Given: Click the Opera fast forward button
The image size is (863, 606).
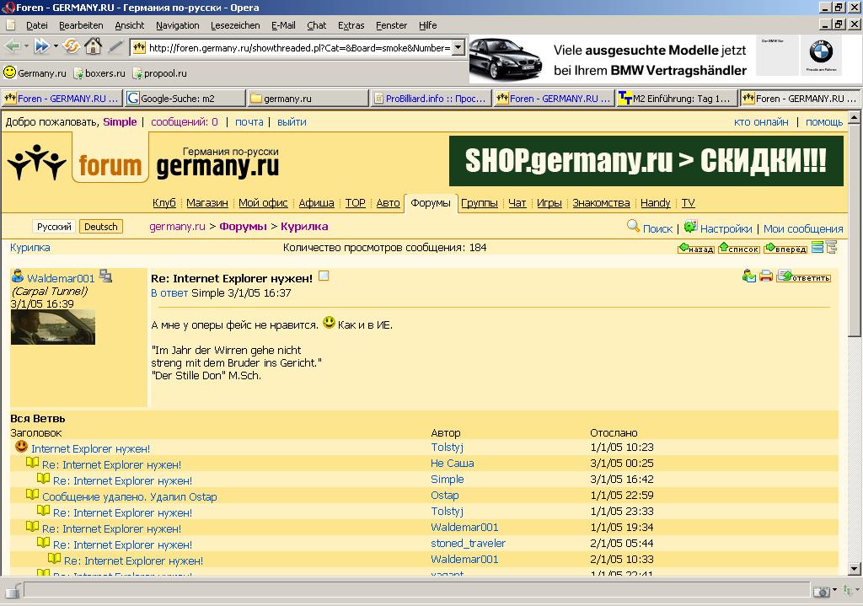Looking at the screenshot, I should pyautogui.click(x=41, y=47).
